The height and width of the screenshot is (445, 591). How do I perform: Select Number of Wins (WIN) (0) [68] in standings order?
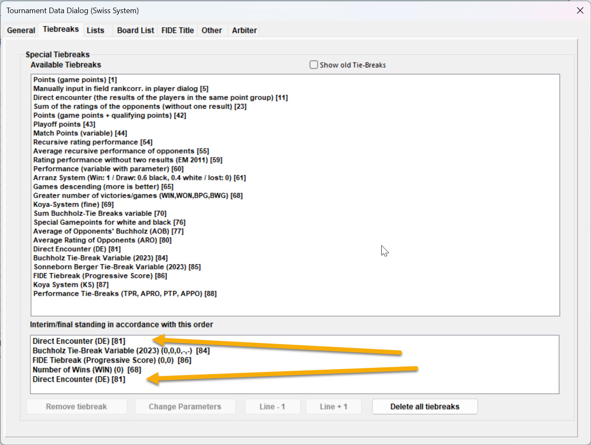[x=87, y=369]
